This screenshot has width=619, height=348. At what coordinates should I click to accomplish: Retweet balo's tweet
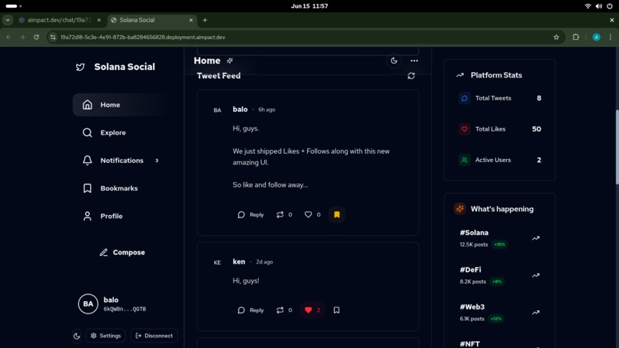pyautogui.click(x=284, y=214)
